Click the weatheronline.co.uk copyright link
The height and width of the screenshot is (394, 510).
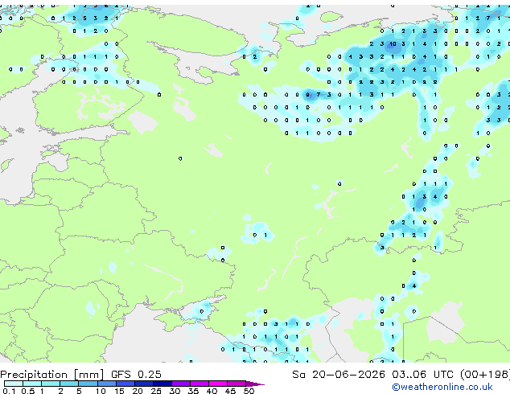tap(442, 387)
